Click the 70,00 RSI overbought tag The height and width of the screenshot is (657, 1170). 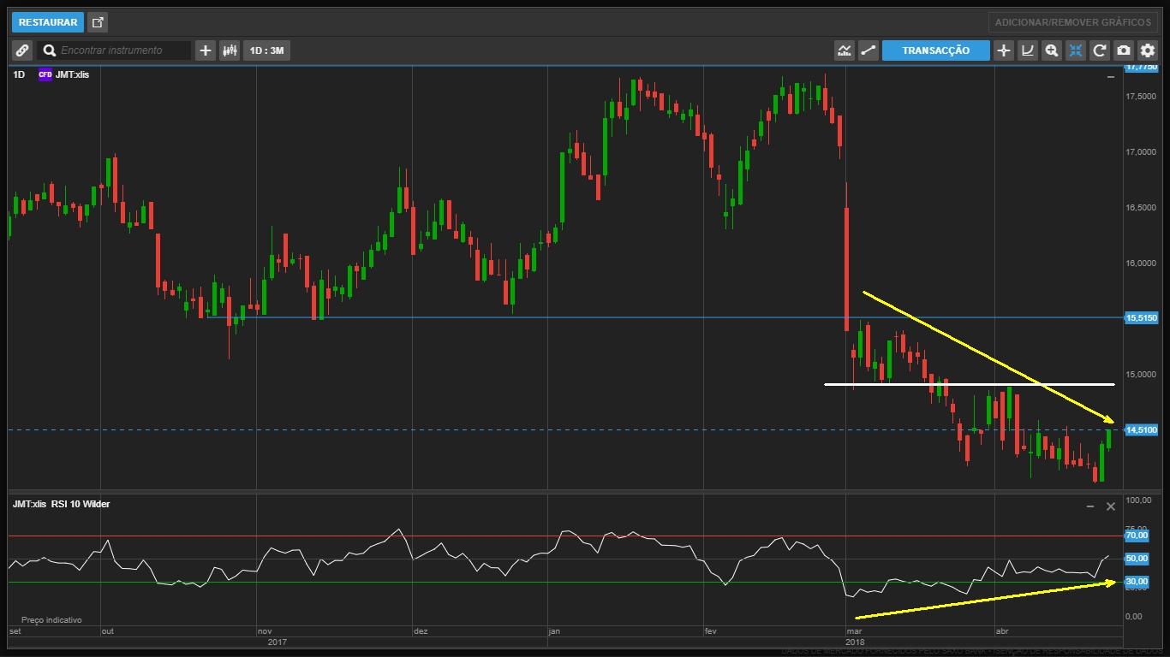pyautogui.click(x=1136, y=536)
